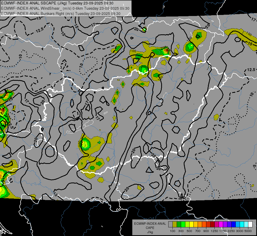The width and height of the screenshot is (257, 236).
Task: Select the bright cyan legend swatch
Action: click(242, 224)
